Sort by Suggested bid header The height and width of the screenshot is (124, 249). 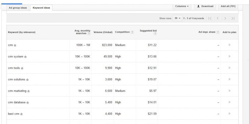[x=148, y=31]
